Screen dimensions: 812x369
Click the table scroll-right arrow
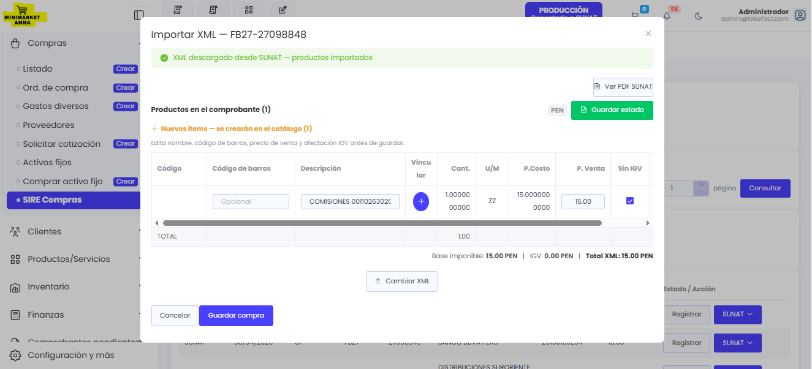[648, 223]
